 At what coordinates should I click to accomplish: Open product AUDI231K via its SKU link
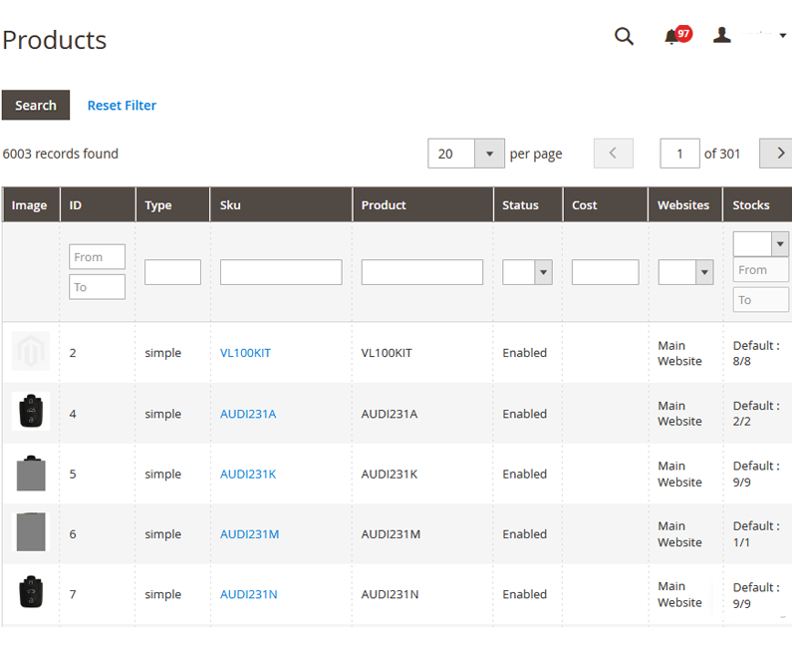point(247,474)
